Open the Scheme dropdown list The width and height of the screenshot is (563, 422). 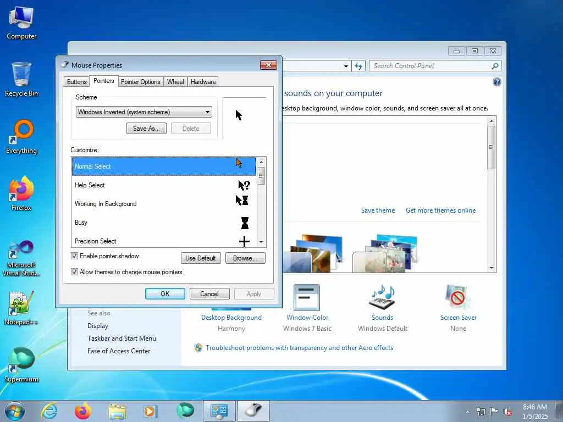(143, 112)
